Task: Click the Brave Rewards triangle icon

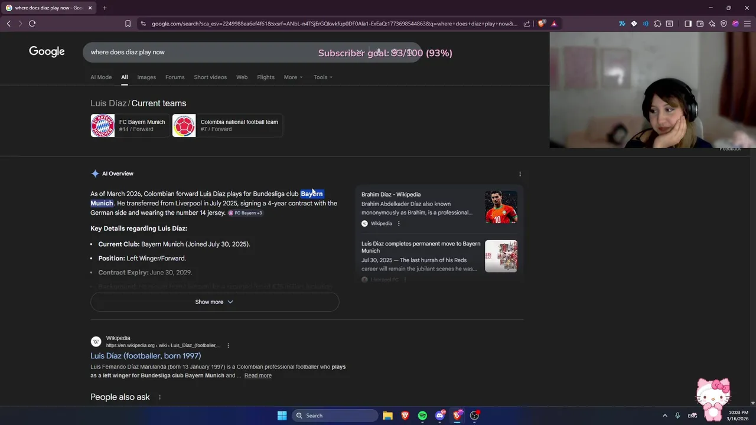Action: click(x=554, y=24)
